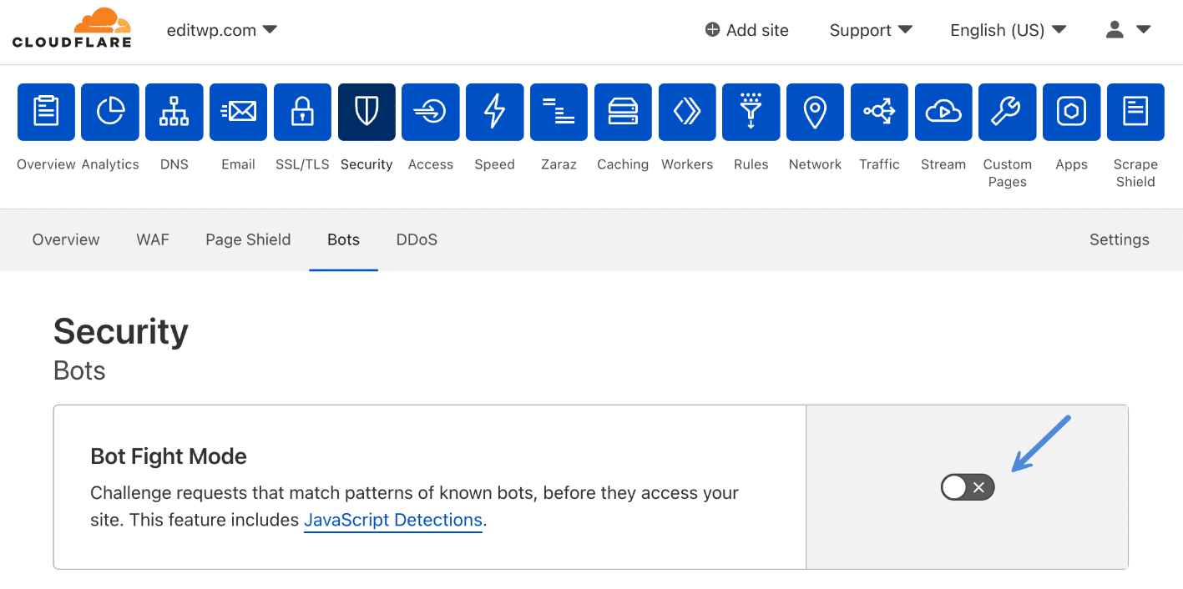Click the Cloudflare logo
The width and height of the screenshot is (1183, 589).
pos(72,28)
